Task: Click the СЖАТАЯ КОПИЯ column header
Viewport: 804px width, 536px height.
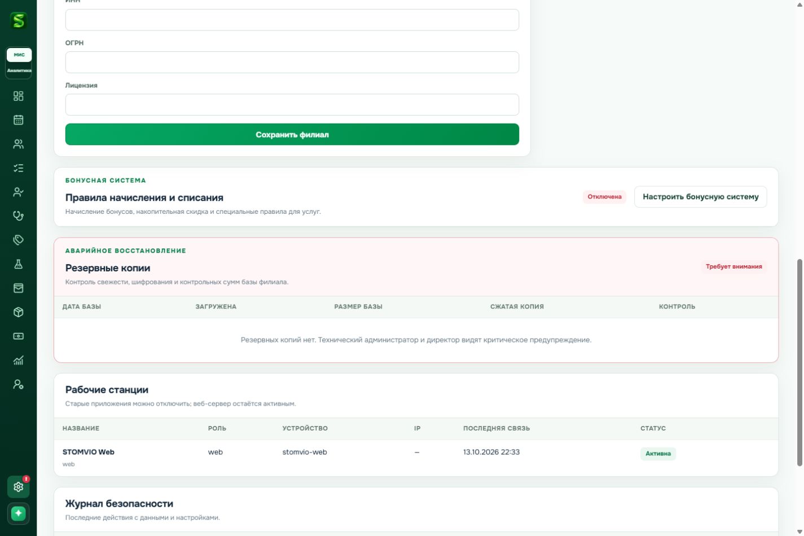Action: pos(517,307)
